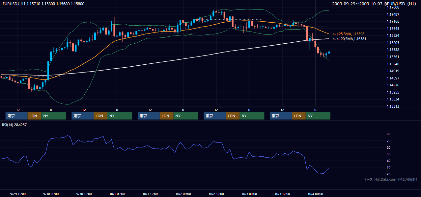Select the 9/30 12:00 date label
This screenshot has width=421, height=197.
84,194
